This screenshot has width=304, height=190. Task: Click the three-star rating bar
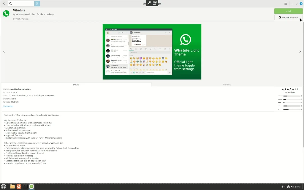292,102
